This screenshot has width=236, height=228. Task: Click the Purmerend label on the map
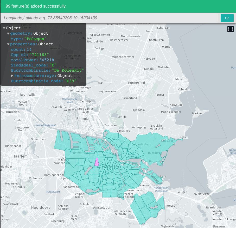[x=136, y=83]
